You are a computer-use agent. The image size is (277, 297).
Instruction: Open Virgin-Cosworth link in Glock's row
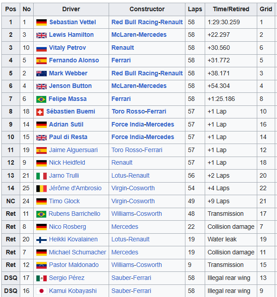click(133, 201)
